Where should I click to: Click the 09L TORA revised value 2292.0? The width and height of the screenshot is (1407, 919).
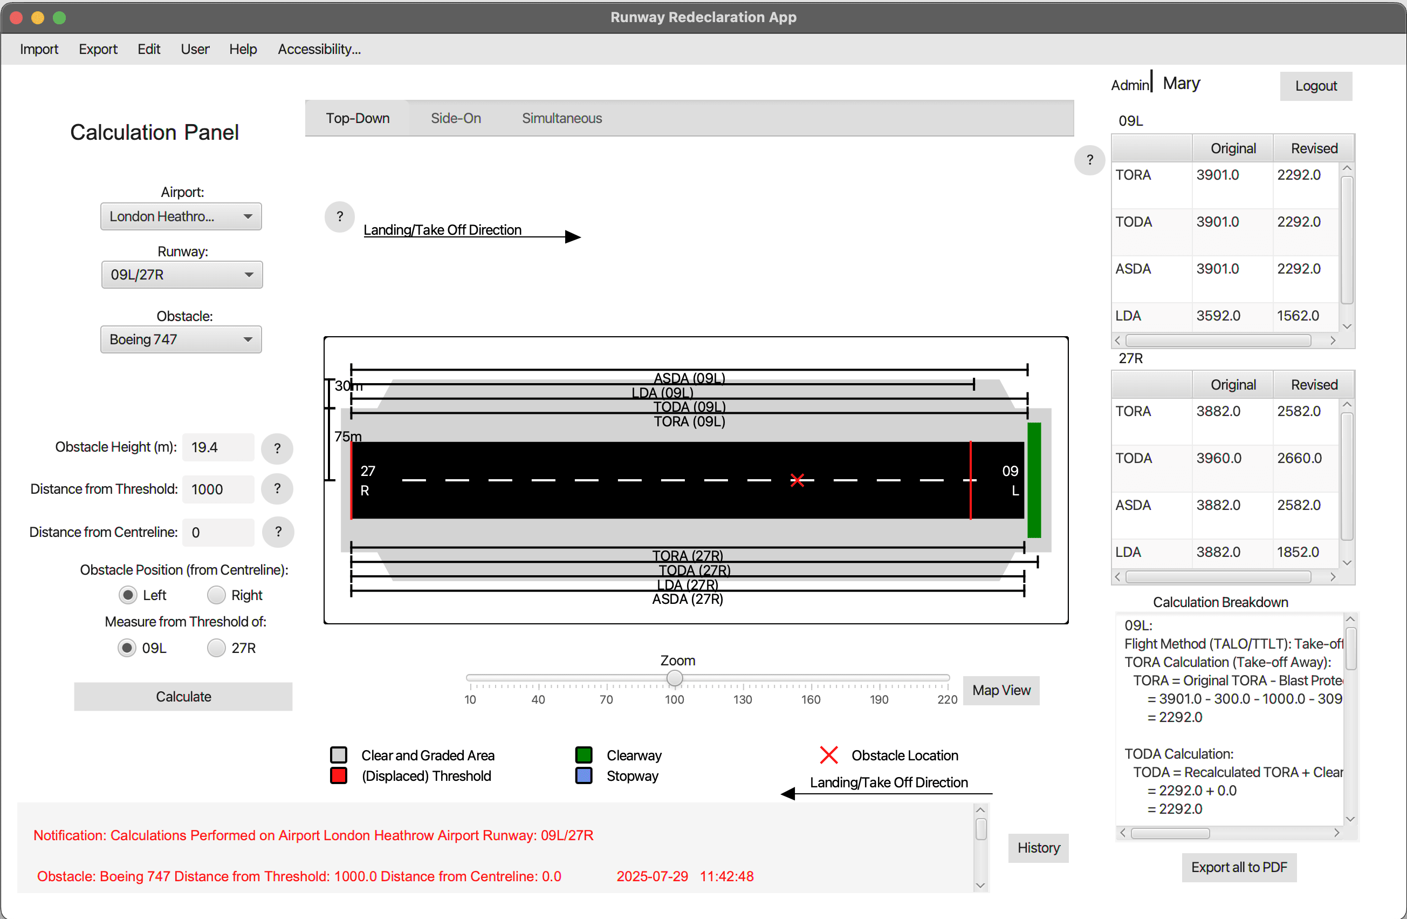coord(1299,175)
